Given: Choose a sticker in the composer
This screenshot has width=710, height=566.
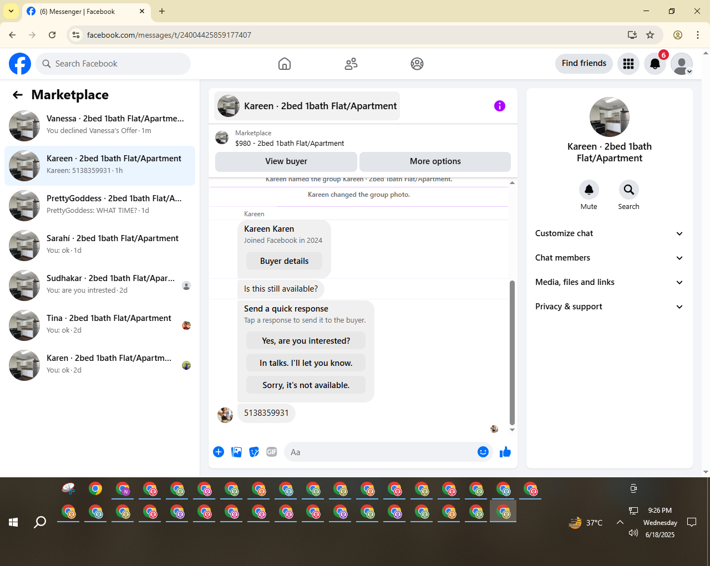Looking at the screenshot, I should pyautogui.click(x=254, y=452).
